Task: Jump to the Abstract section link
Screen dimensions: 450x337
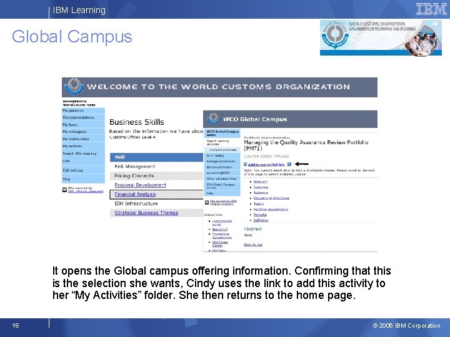Action: [x=260, y=182]
